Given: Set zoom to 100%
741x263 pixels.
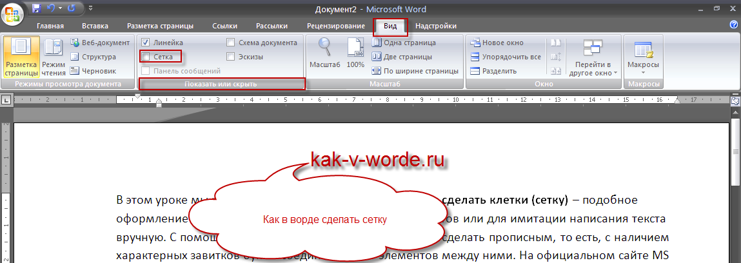Looking at the screenshot, I should point(355,53).
